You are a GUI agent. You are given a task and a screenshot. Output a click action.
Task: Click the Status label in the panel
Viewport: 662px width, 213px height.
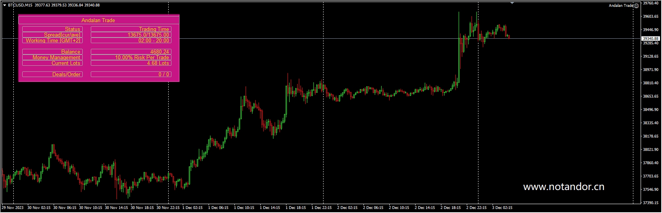pyautogui.click(x=52, y=29)
